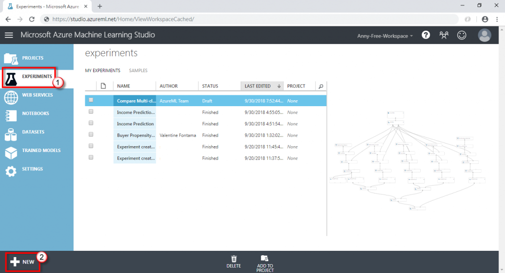Open the browser three-dot menu

[x=497, y=19]
